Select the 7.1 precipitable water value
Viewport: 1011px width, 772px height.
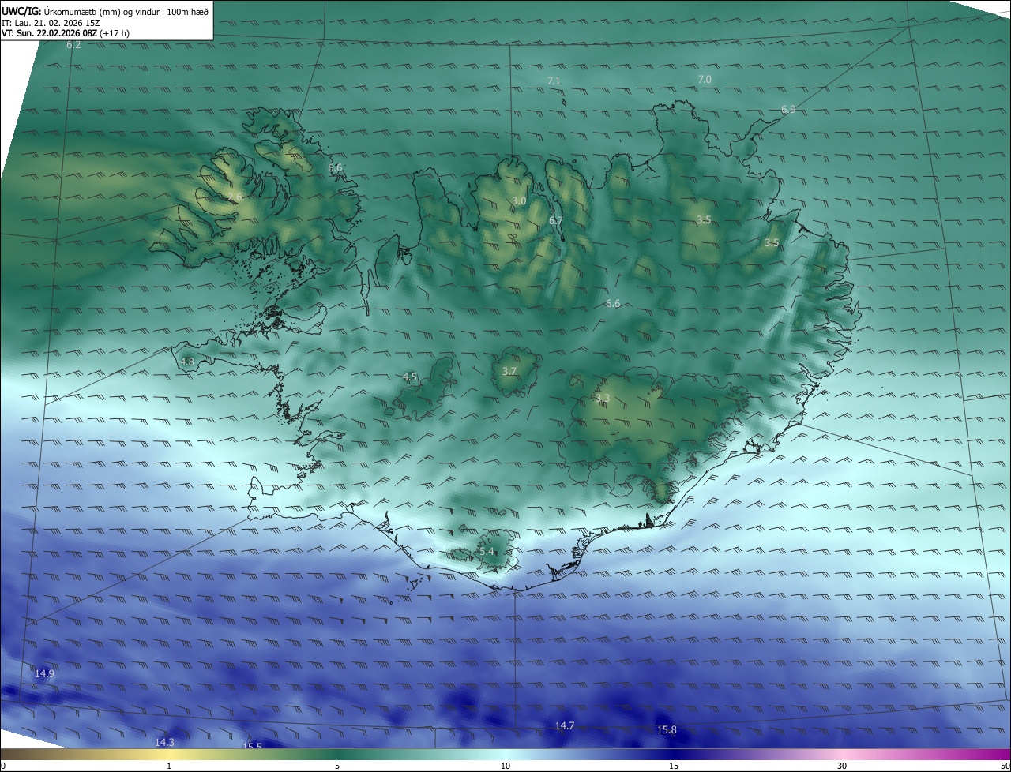coord(554,81)
